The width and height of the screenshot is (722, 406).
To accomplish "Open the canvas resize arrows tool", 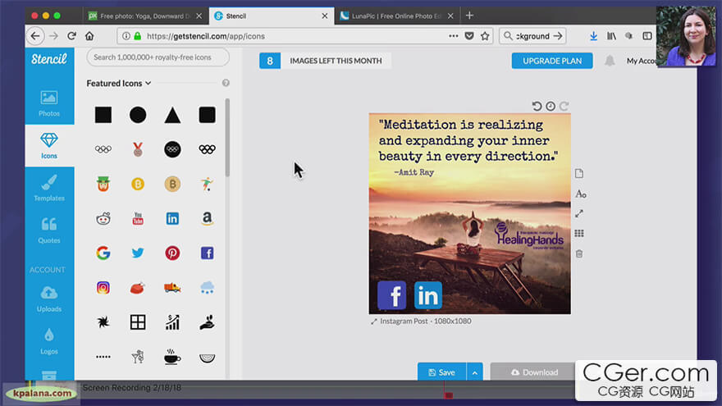I will (579, 213).
